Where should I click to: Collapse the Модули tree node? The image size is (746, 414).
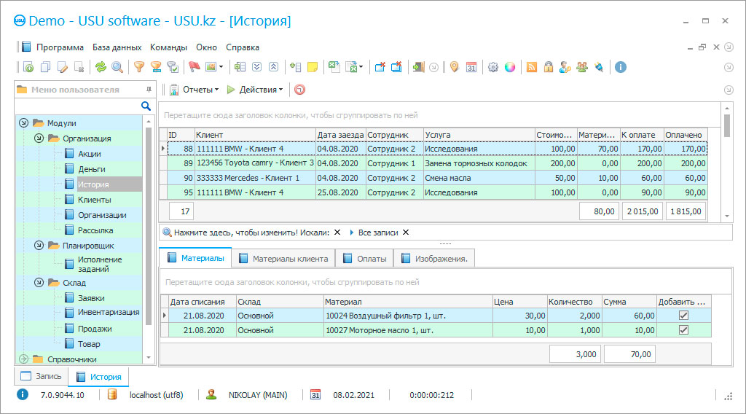23,122
